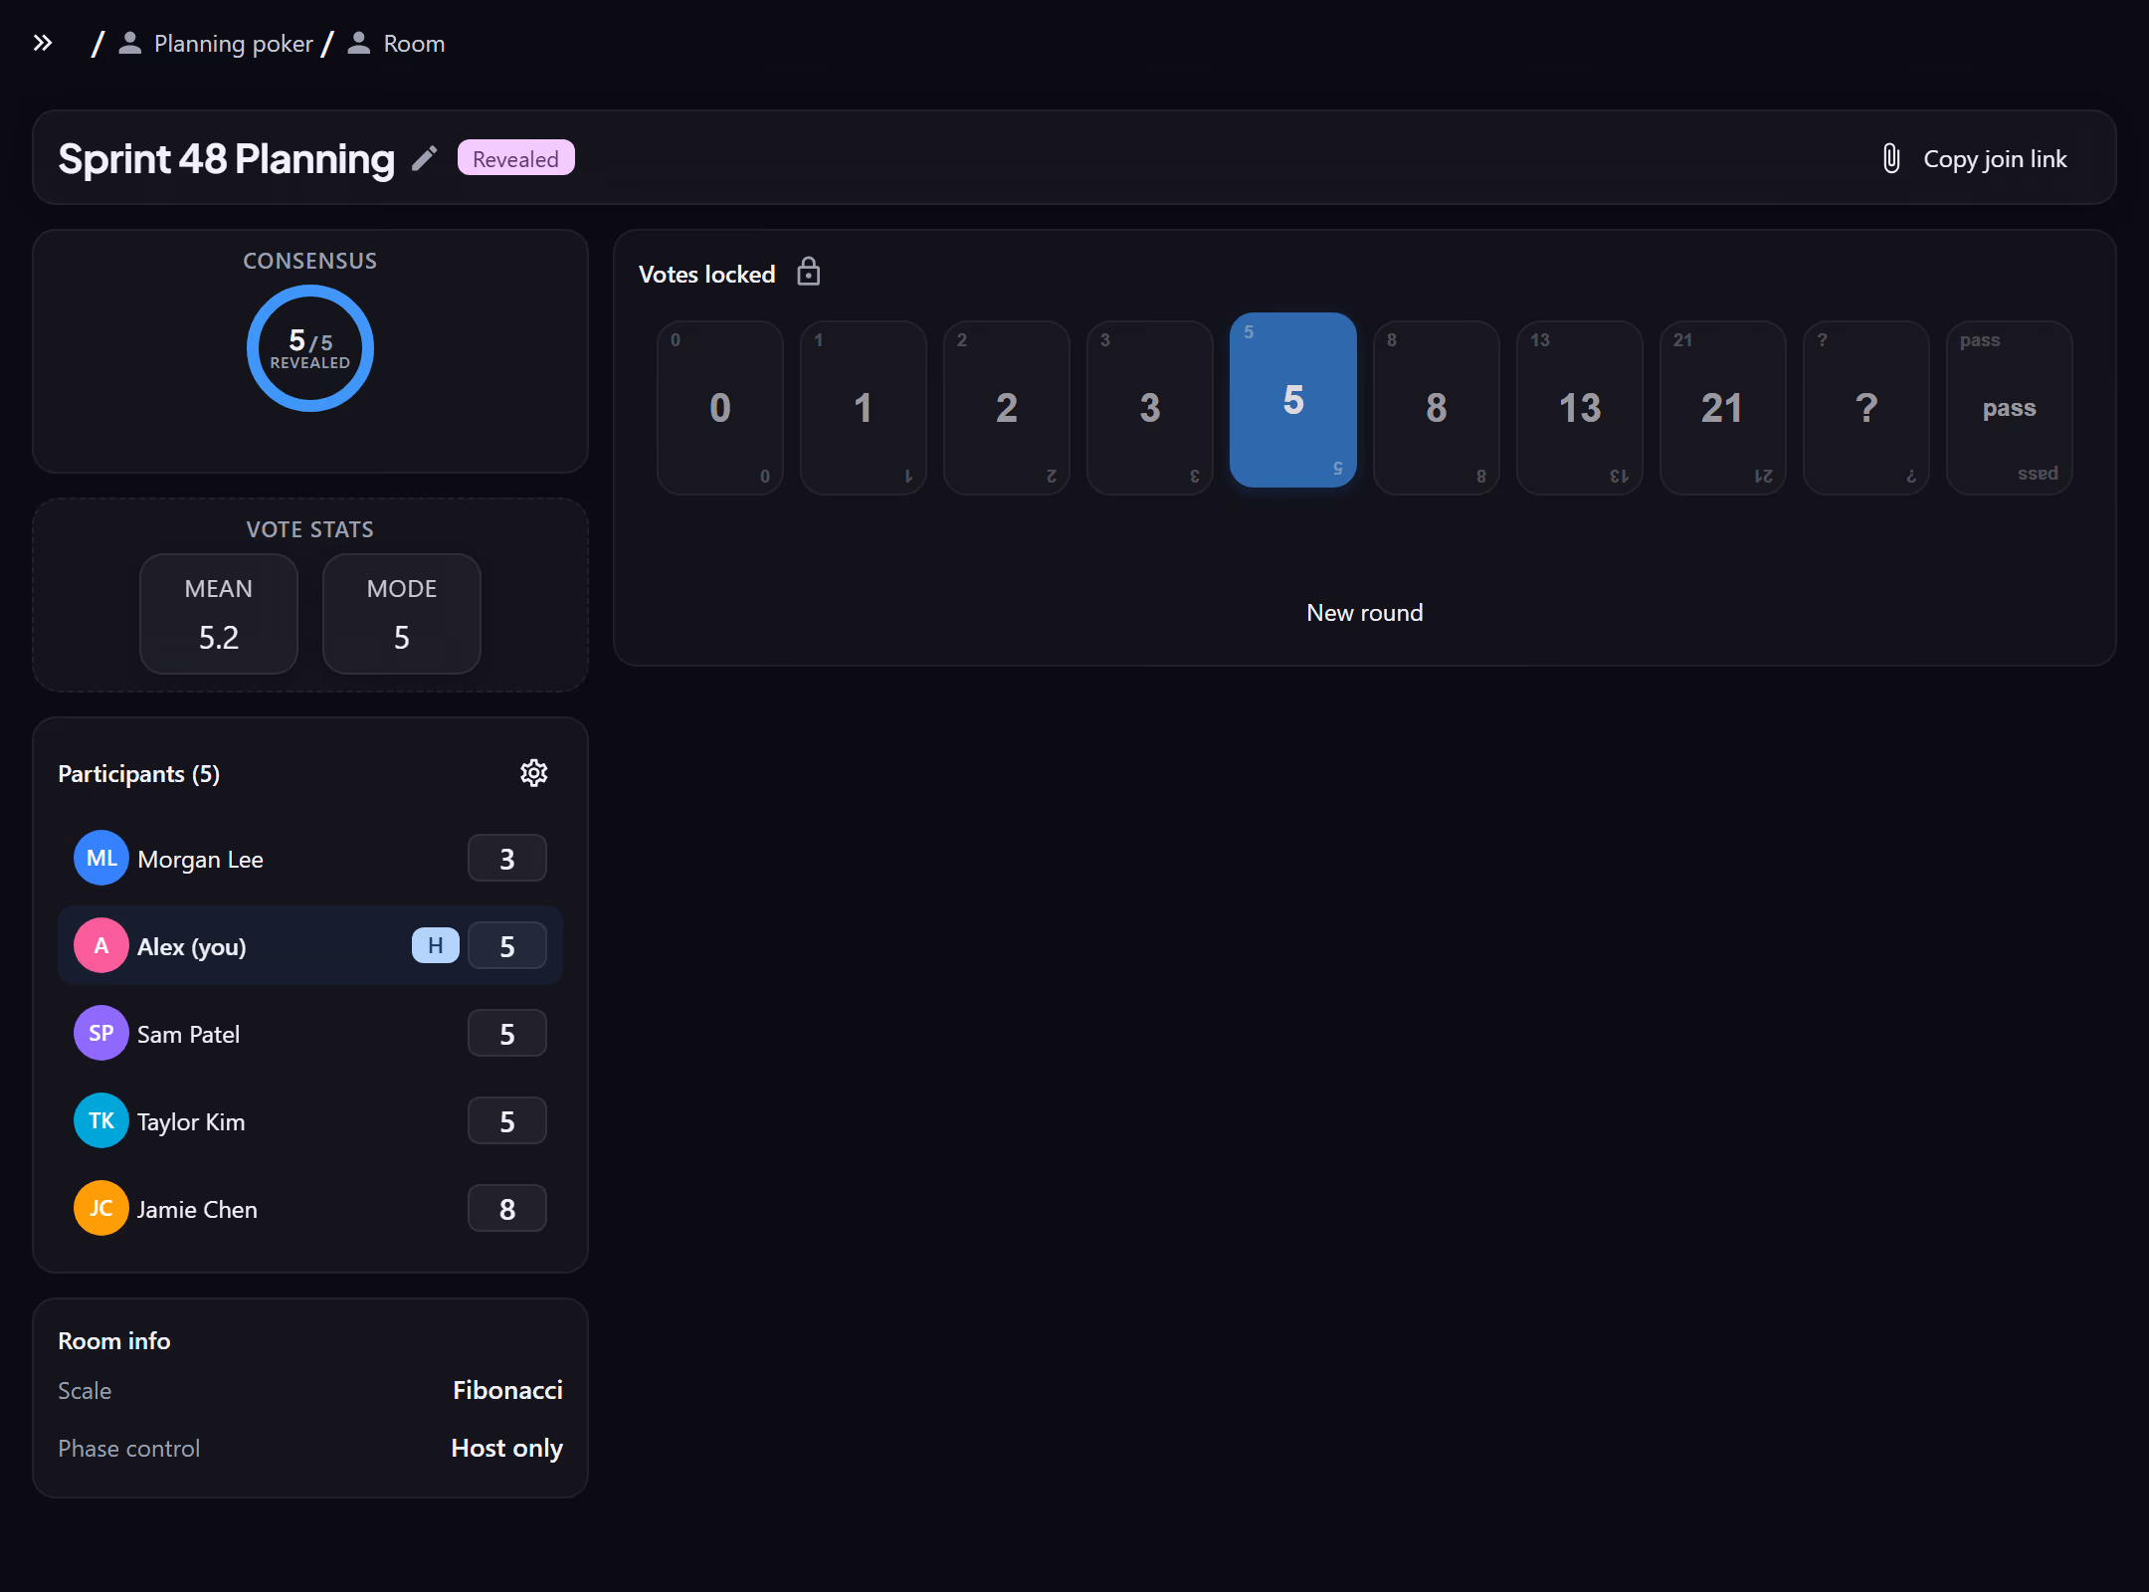
Task: Open participants settings gear icon
Action: (x=534, y=773)
